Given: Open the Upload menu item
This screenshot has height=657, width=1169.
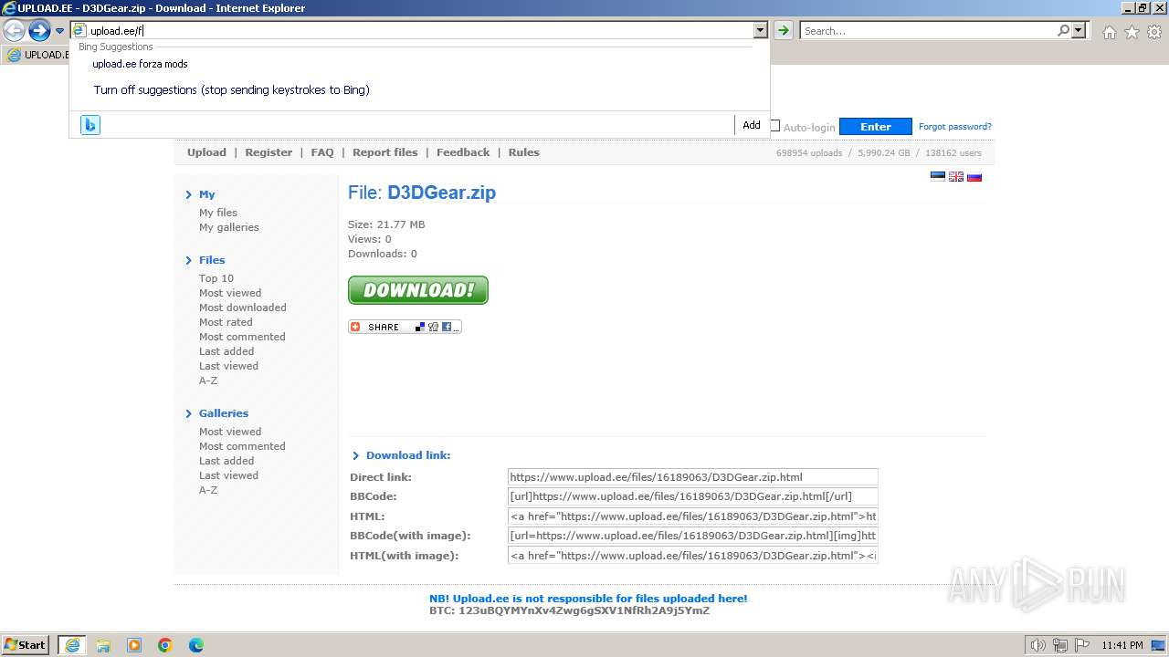Looking at the screenshot, I should 206,152.
